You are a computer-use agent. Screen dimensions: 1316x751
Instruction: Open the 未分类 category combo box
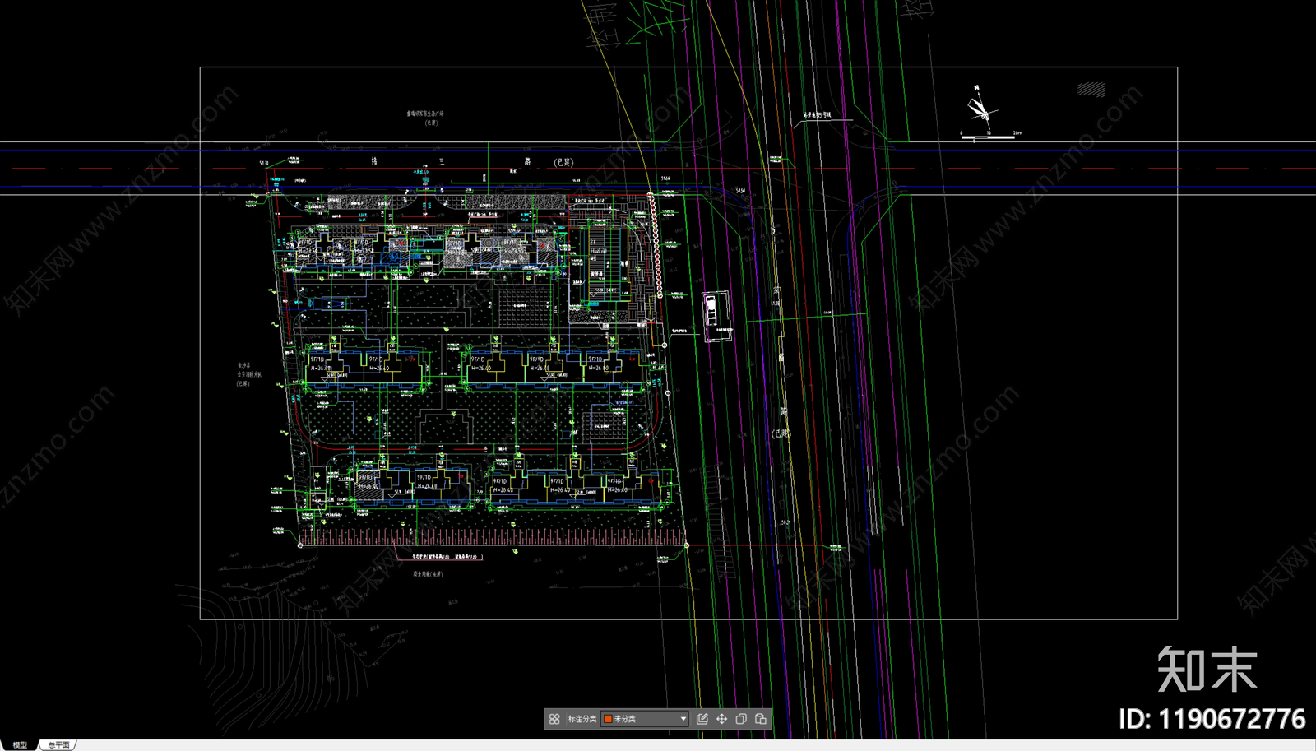645,719
